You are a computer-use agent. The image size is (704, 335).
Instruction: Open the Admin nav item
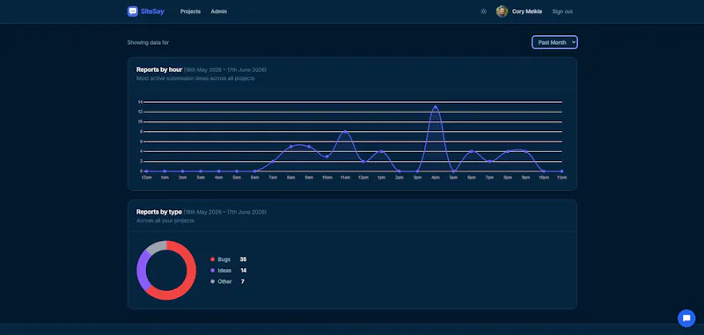pyautogui.click(x=218, y=11)
